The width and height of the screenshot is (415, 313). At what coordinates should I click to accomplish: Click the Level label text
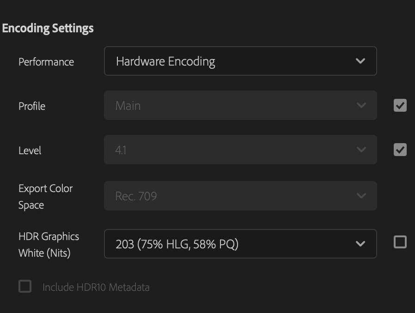point(30,150)
